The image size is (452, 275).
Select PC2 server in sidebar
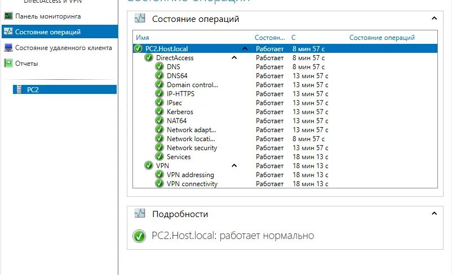click(x=65, y=89)
